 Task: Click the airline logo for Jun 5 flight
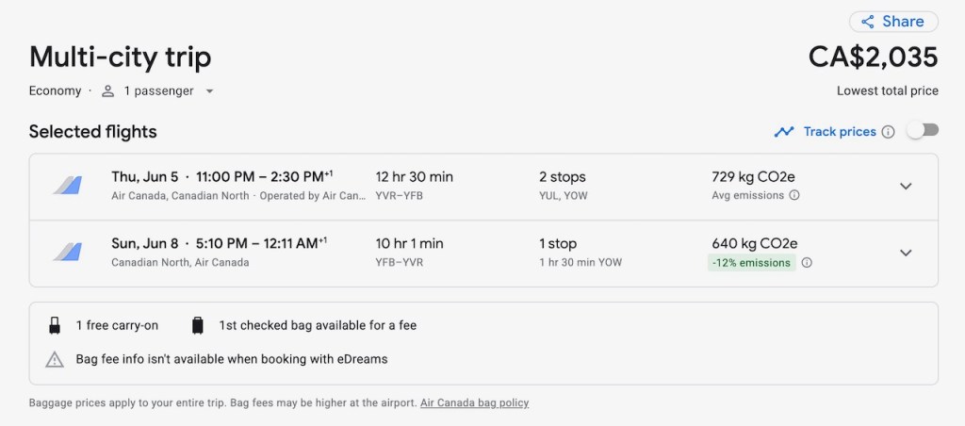[x=67, y=186]
